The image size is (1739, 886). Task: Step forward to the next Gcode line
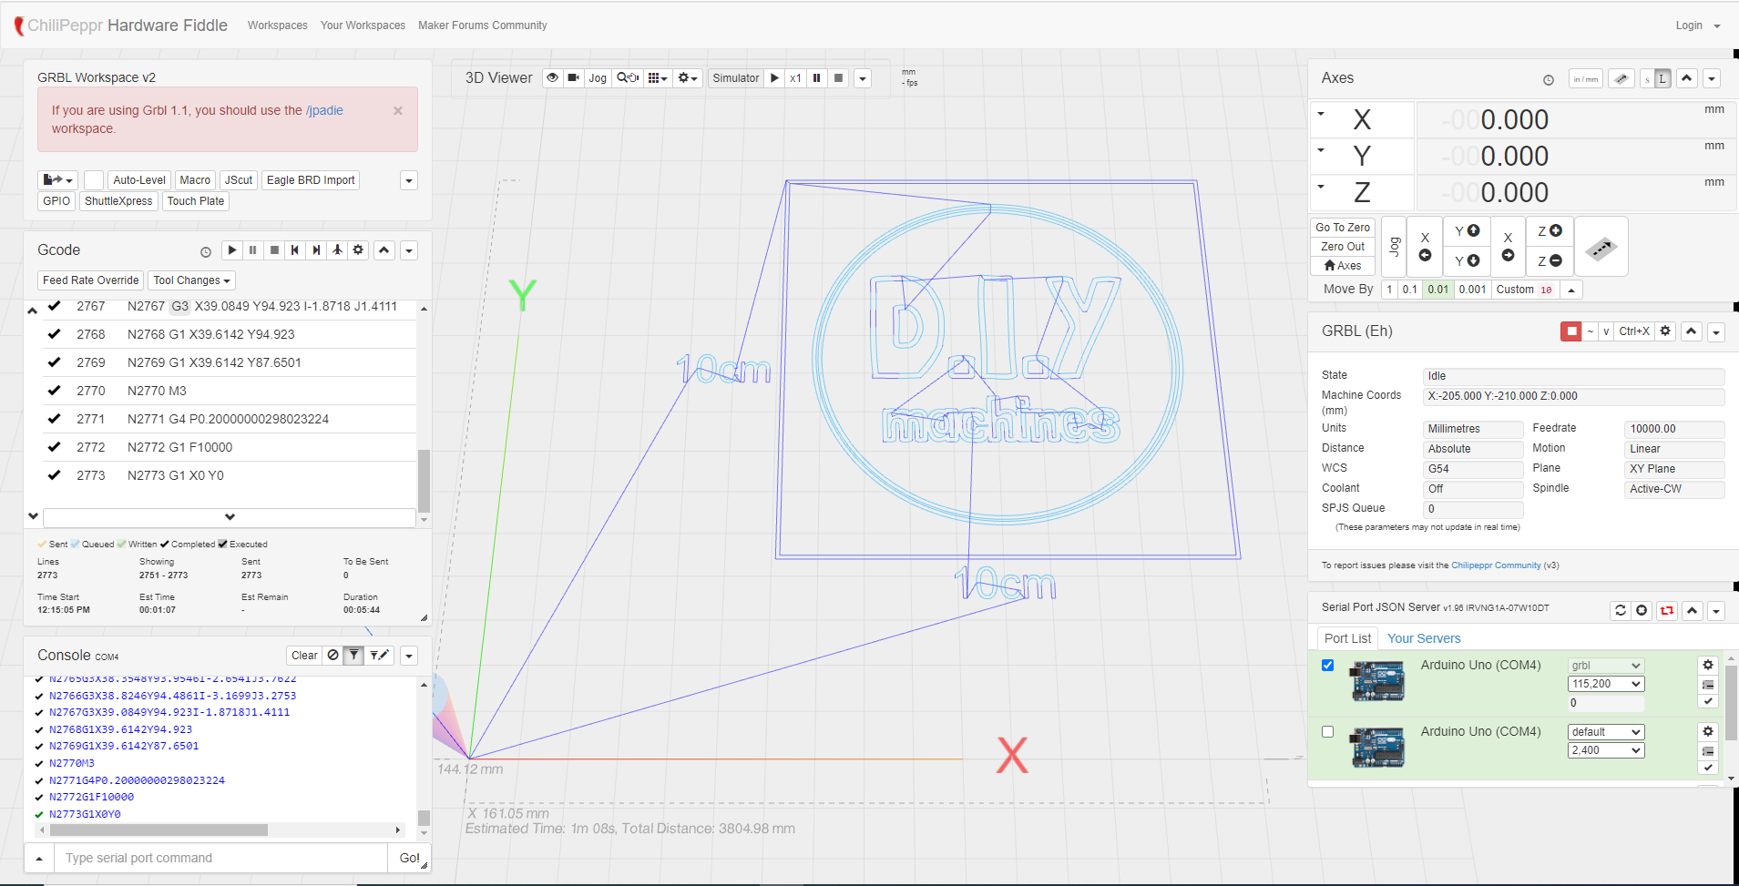click(x=316, y=250)
